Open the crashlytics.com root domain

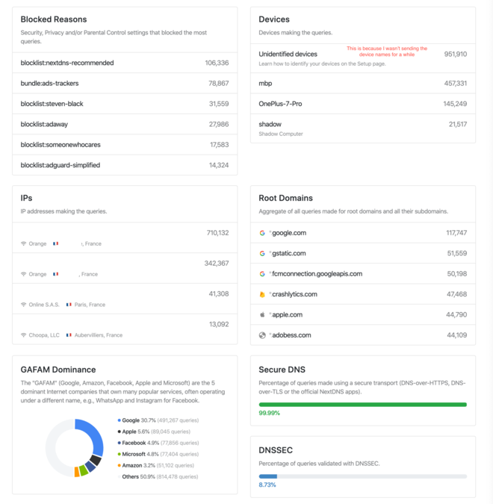click(294, 294)
